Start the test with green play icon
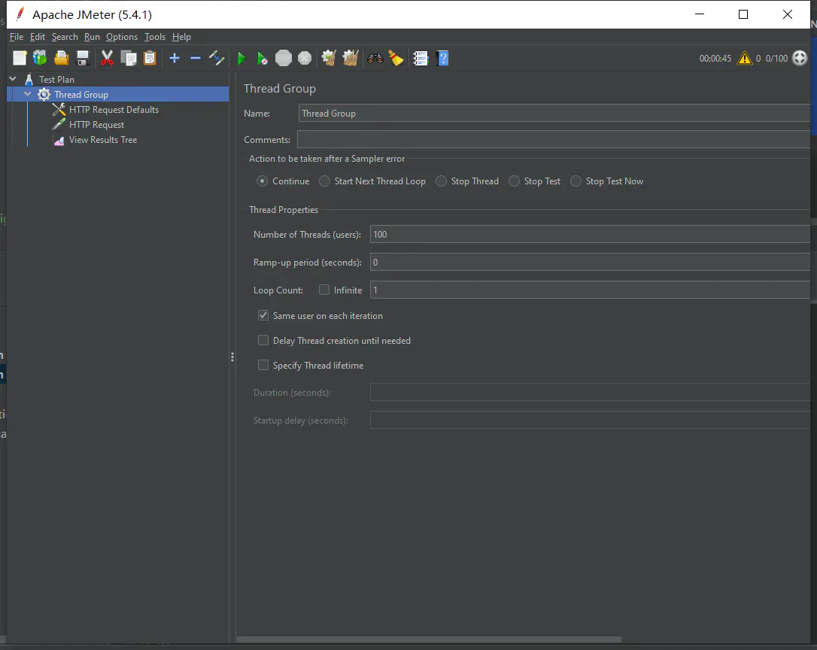The image size is (817, 650). point(241,59)
